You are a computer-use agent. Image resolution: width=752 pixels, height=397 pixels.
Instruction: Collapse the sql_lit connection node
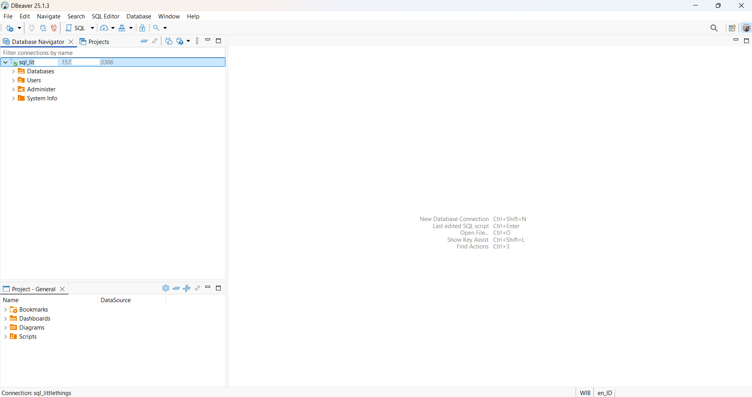[5, 62]
